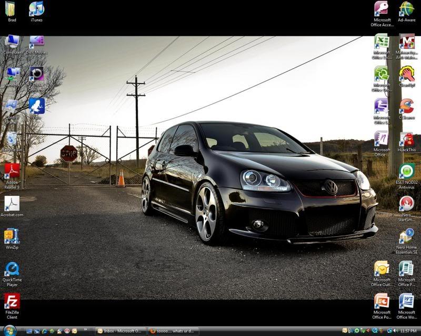This screenshot has width=421, height=336.
Task: Click Show Desktop in Quick Launch
Action: click(29, 331)
